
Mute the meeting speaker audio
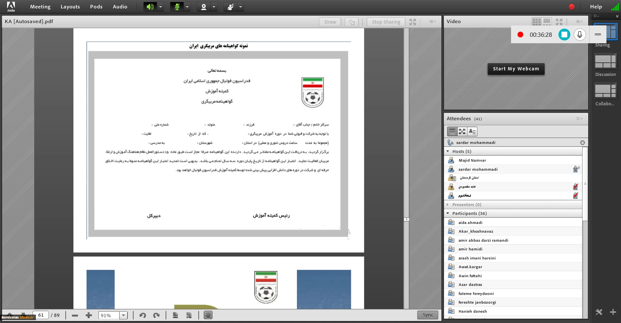point(150,7)
